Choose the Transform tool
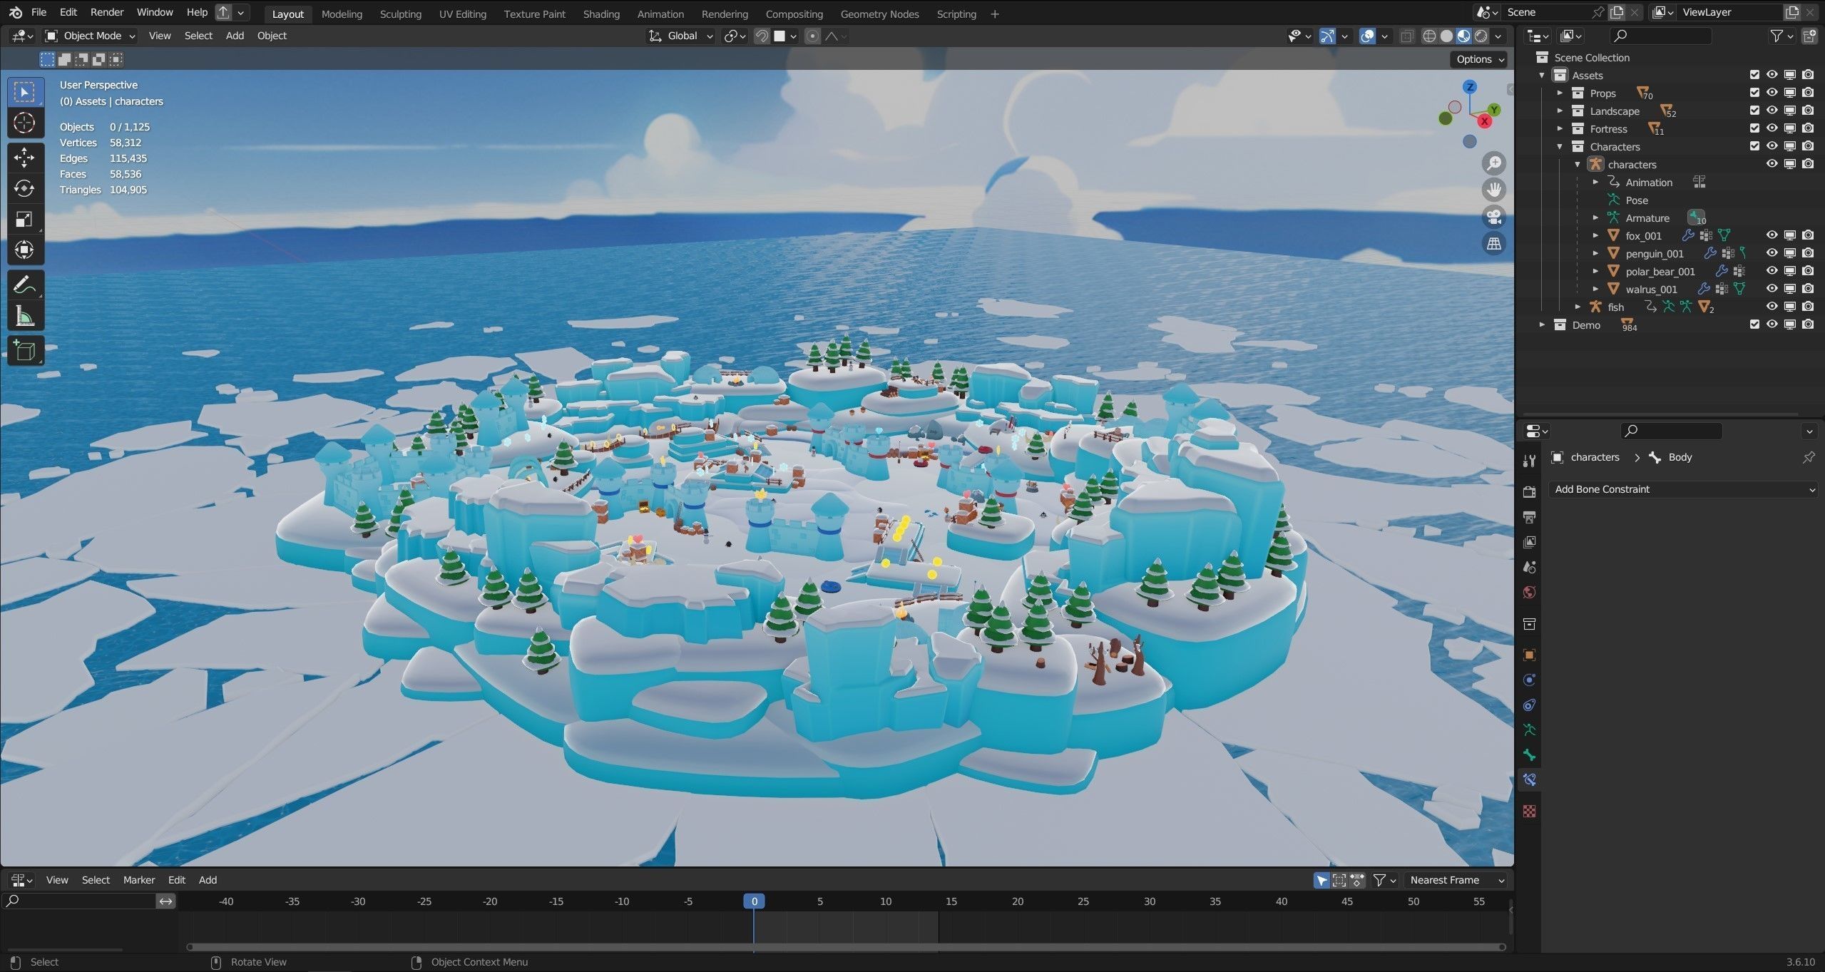This screenshot has height=972, width=1825. click(24, 250)
